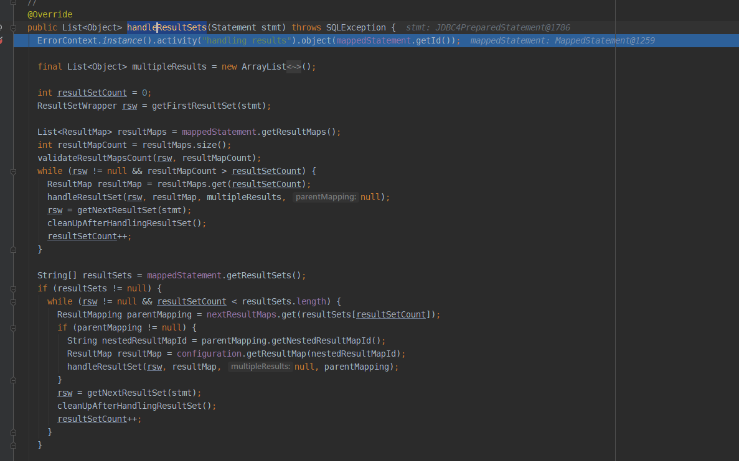
Task: Click the @Override annotation
Action: pyautogui.click(x=50, y=14)
